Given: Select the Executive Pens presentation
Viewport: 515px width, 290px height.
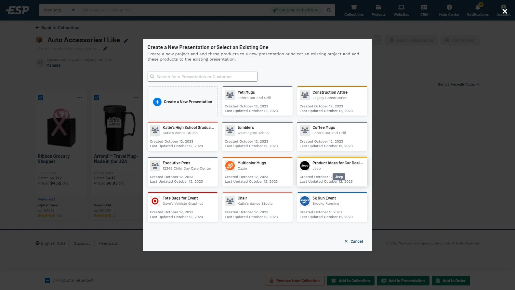Looking at the screenshot, I should click(x=182, y=172).
